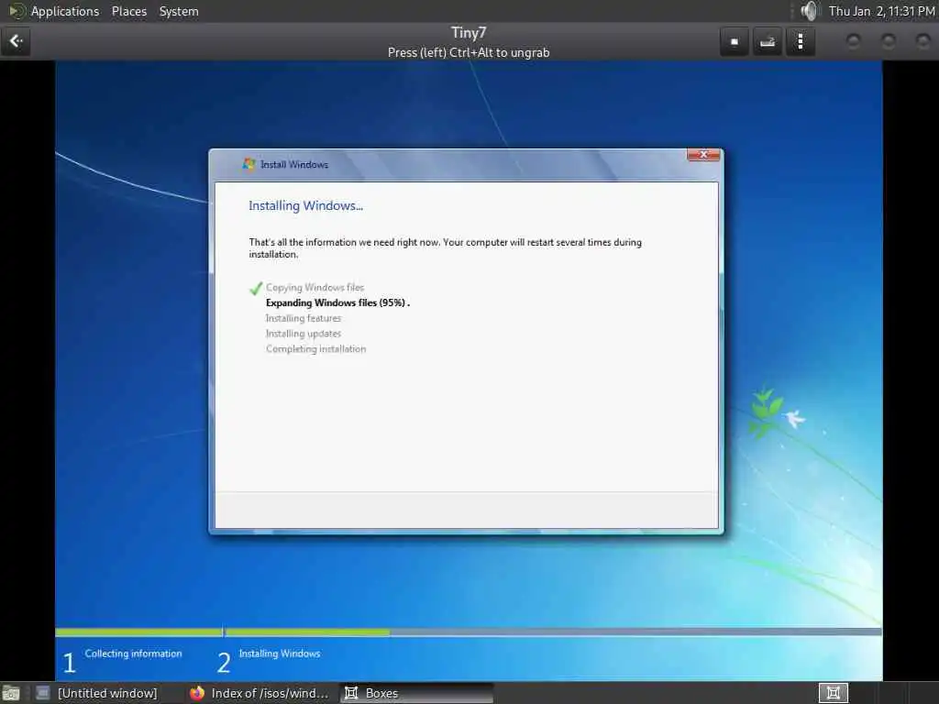Minimize the Boxes window using first circle button
This screenshot has height=704, width=939.
pyautogui.click(x=854, y=40)
